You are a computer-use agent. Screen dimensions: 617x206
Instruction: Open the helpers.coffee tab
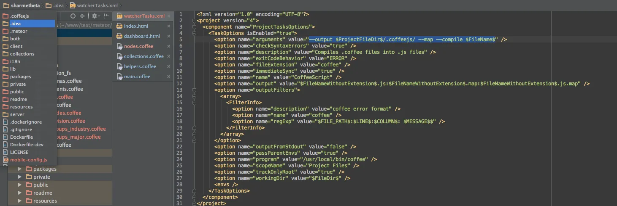[x=142, y=66]
